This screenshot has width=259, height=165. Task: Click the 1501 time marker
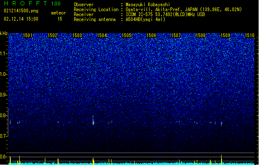tap(28, 35)
